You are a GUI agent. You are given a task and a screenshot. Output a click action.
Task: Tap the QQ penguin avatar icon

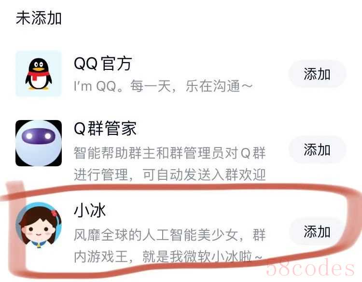[x=39, y=74]
